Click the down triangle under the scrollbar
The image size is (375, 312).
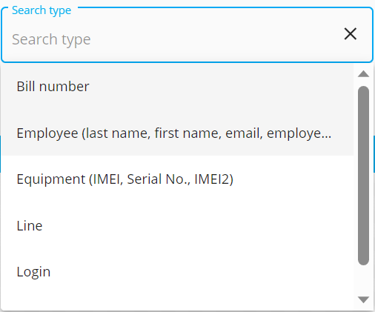[x=363, y=299]
